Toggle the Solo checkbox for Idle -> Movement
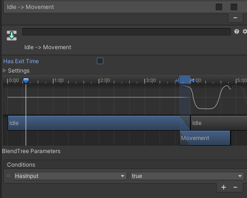The width and height of the screenshot is (247, 198). [x=219, y=7]
